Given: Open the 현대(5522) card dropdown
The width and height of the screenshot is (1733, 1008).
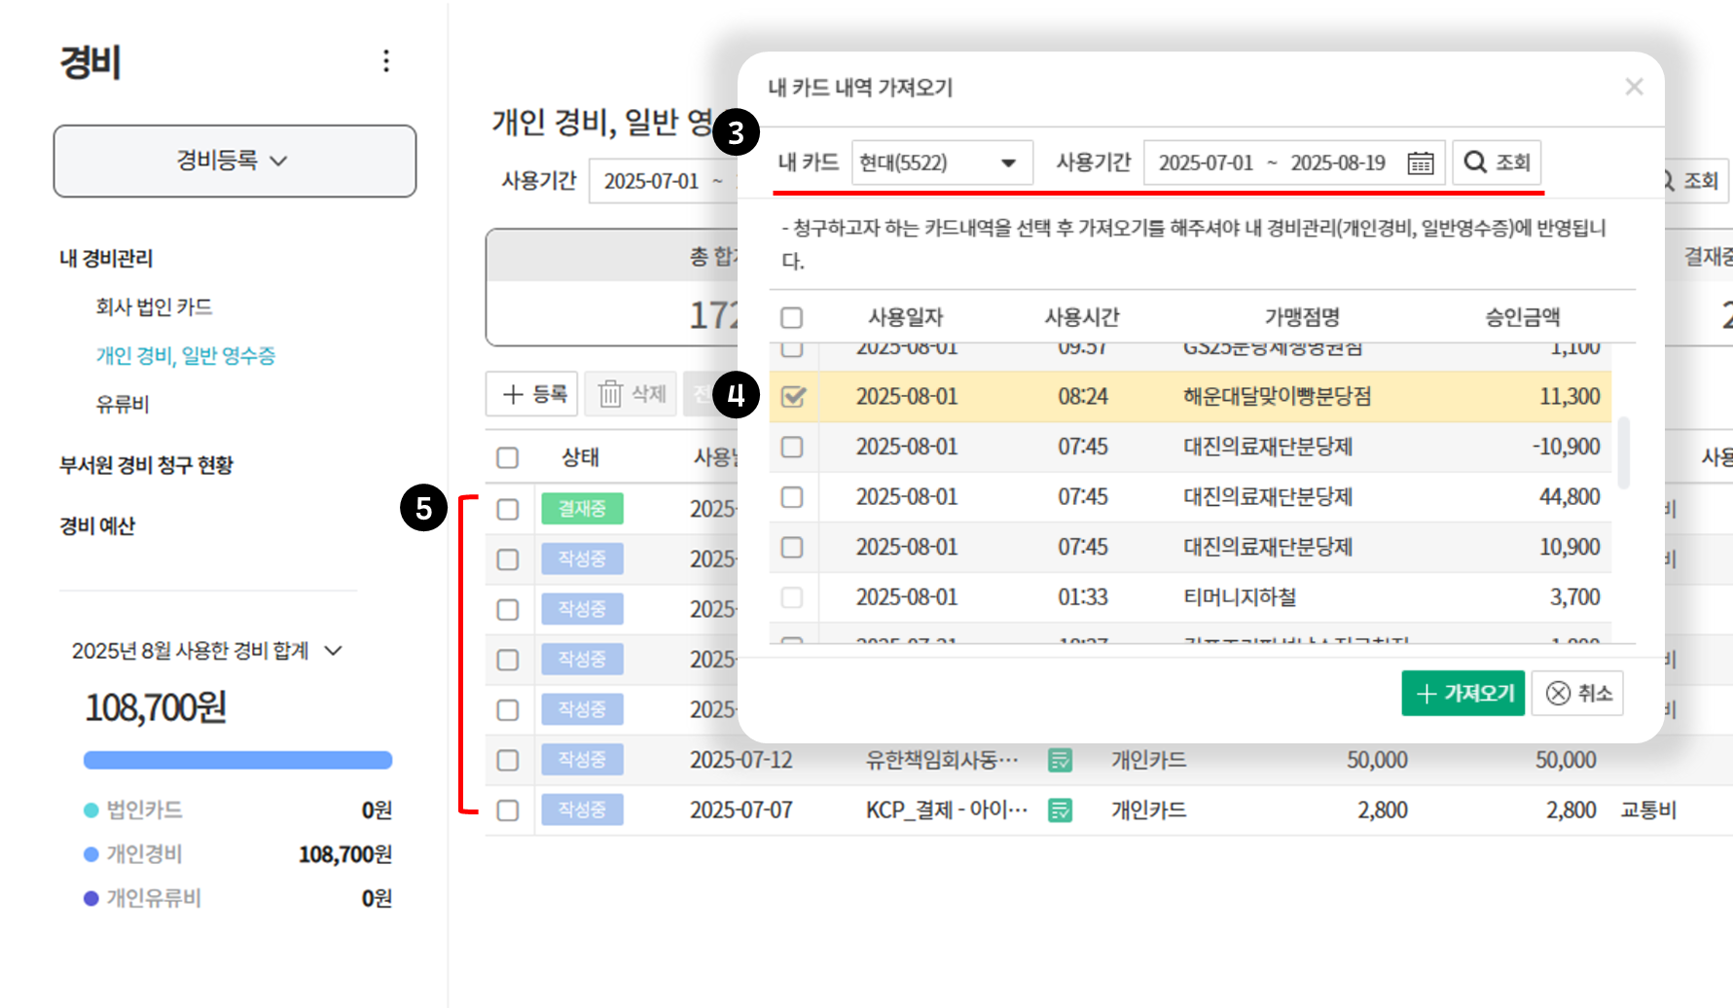Looking at the screenshot, I should pos(939,162).
